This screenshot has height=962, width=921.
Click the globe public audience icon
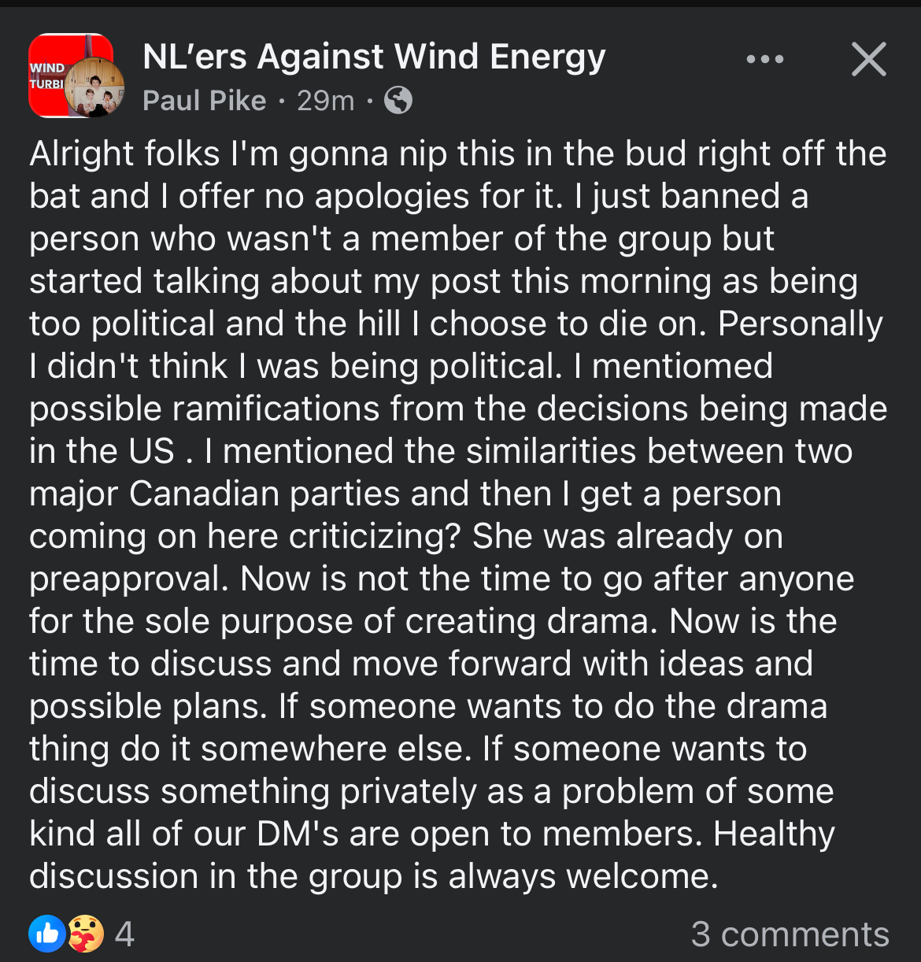[x=398, y=101]
